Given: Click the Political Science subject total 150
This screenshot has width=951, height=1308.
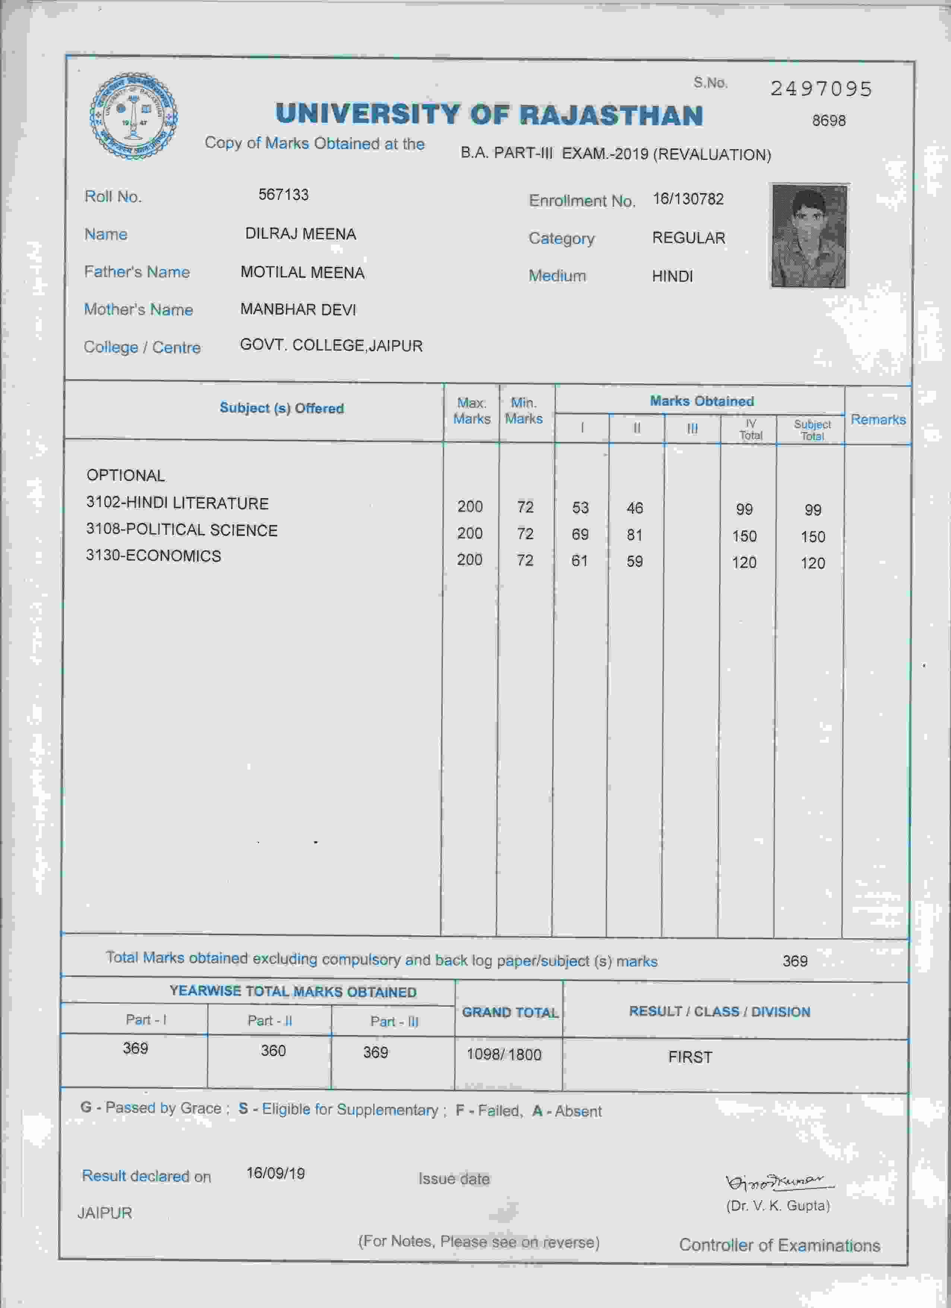Looking at the screenshot, I should pos(813,537).
